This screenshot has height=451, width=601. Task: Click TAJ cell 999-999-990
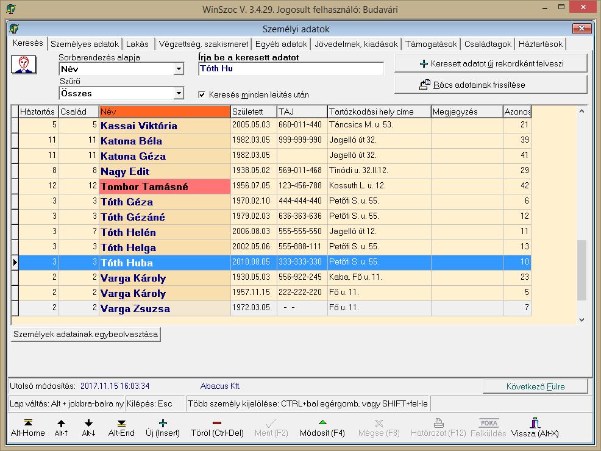[x=302, y=140]
